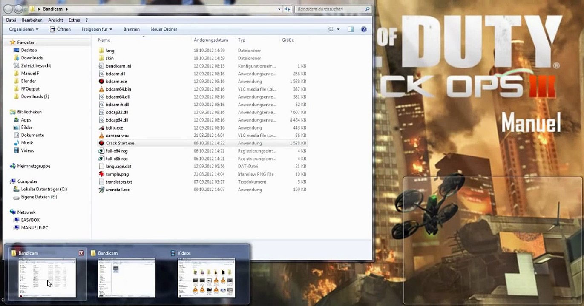Click the change view icon in toolbar
This screenshot has height=306, width=584.
331,29
